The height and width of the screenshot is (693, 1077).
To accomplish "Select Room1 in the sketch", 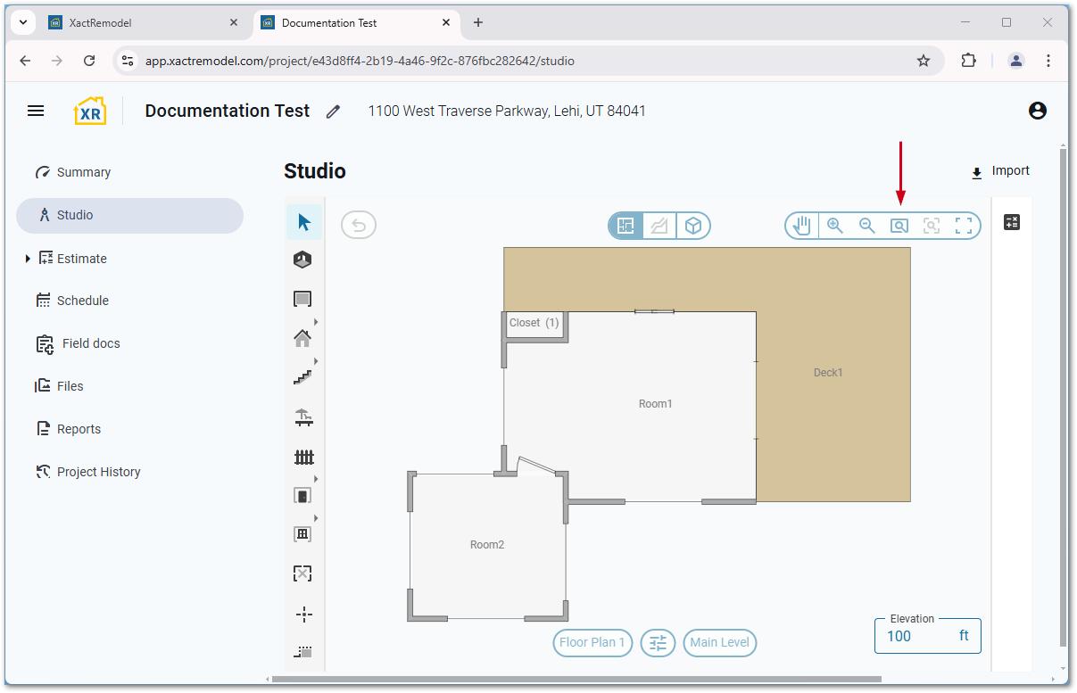I will click(655, 404).
